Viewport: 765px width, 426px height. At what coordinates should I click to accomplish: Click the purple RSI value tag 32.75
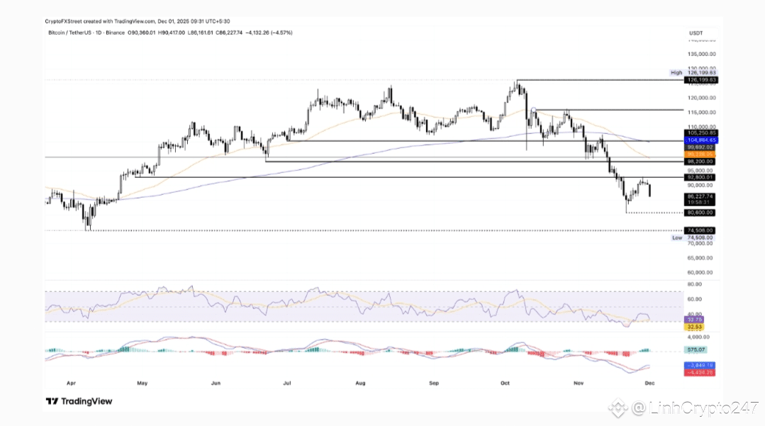pyautogui.click(x=694, y=320)
